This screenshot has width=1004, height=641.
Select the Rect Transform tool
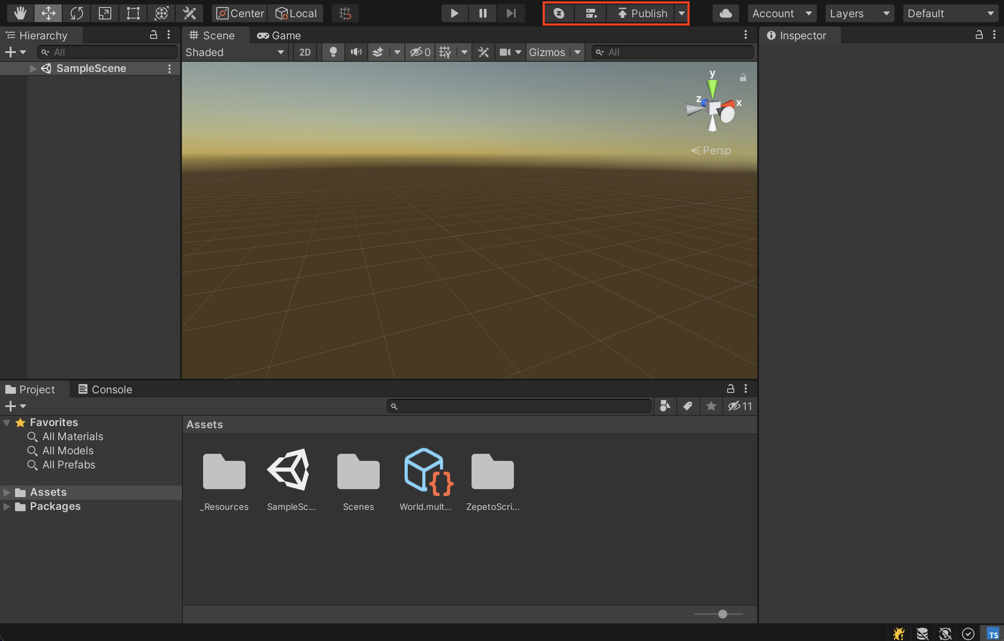coord(133,13)
